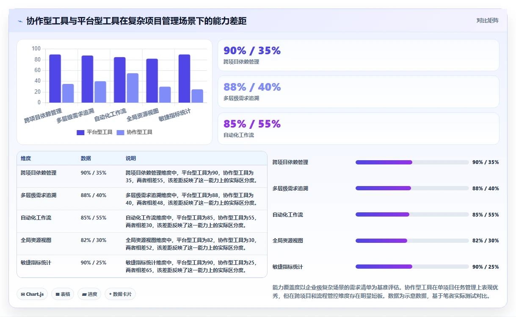Click the 维度 table column header
Screen dimensions: 516x317
coord(26,158)
